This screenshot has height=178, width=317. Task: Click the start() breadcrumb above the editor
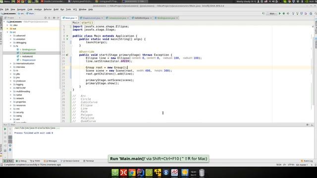(x=87, y=23)
